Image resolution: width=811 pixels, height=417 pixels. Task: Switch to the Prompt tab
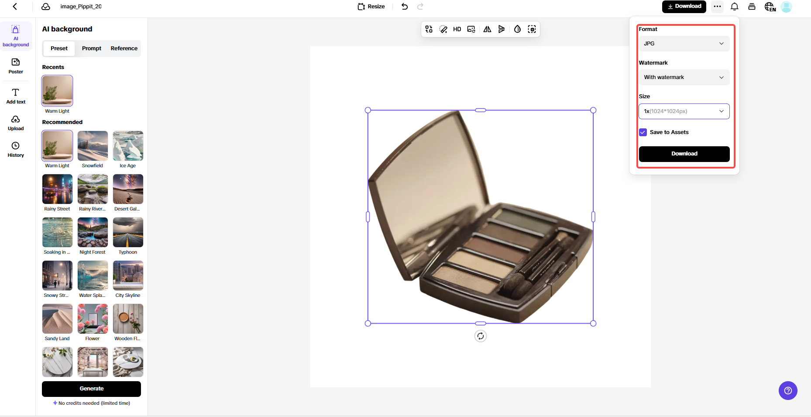[x=92, y=48]
